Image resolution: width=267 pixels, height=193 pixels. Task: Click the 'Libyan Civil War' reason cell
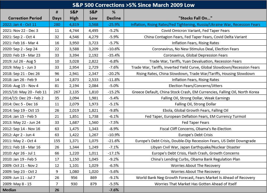point(195,147)
